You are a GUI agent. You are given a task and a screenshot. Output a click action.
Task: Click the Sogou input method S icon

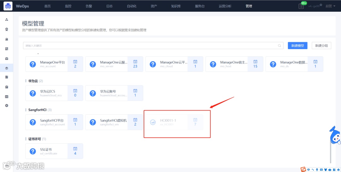click(303, 169)
